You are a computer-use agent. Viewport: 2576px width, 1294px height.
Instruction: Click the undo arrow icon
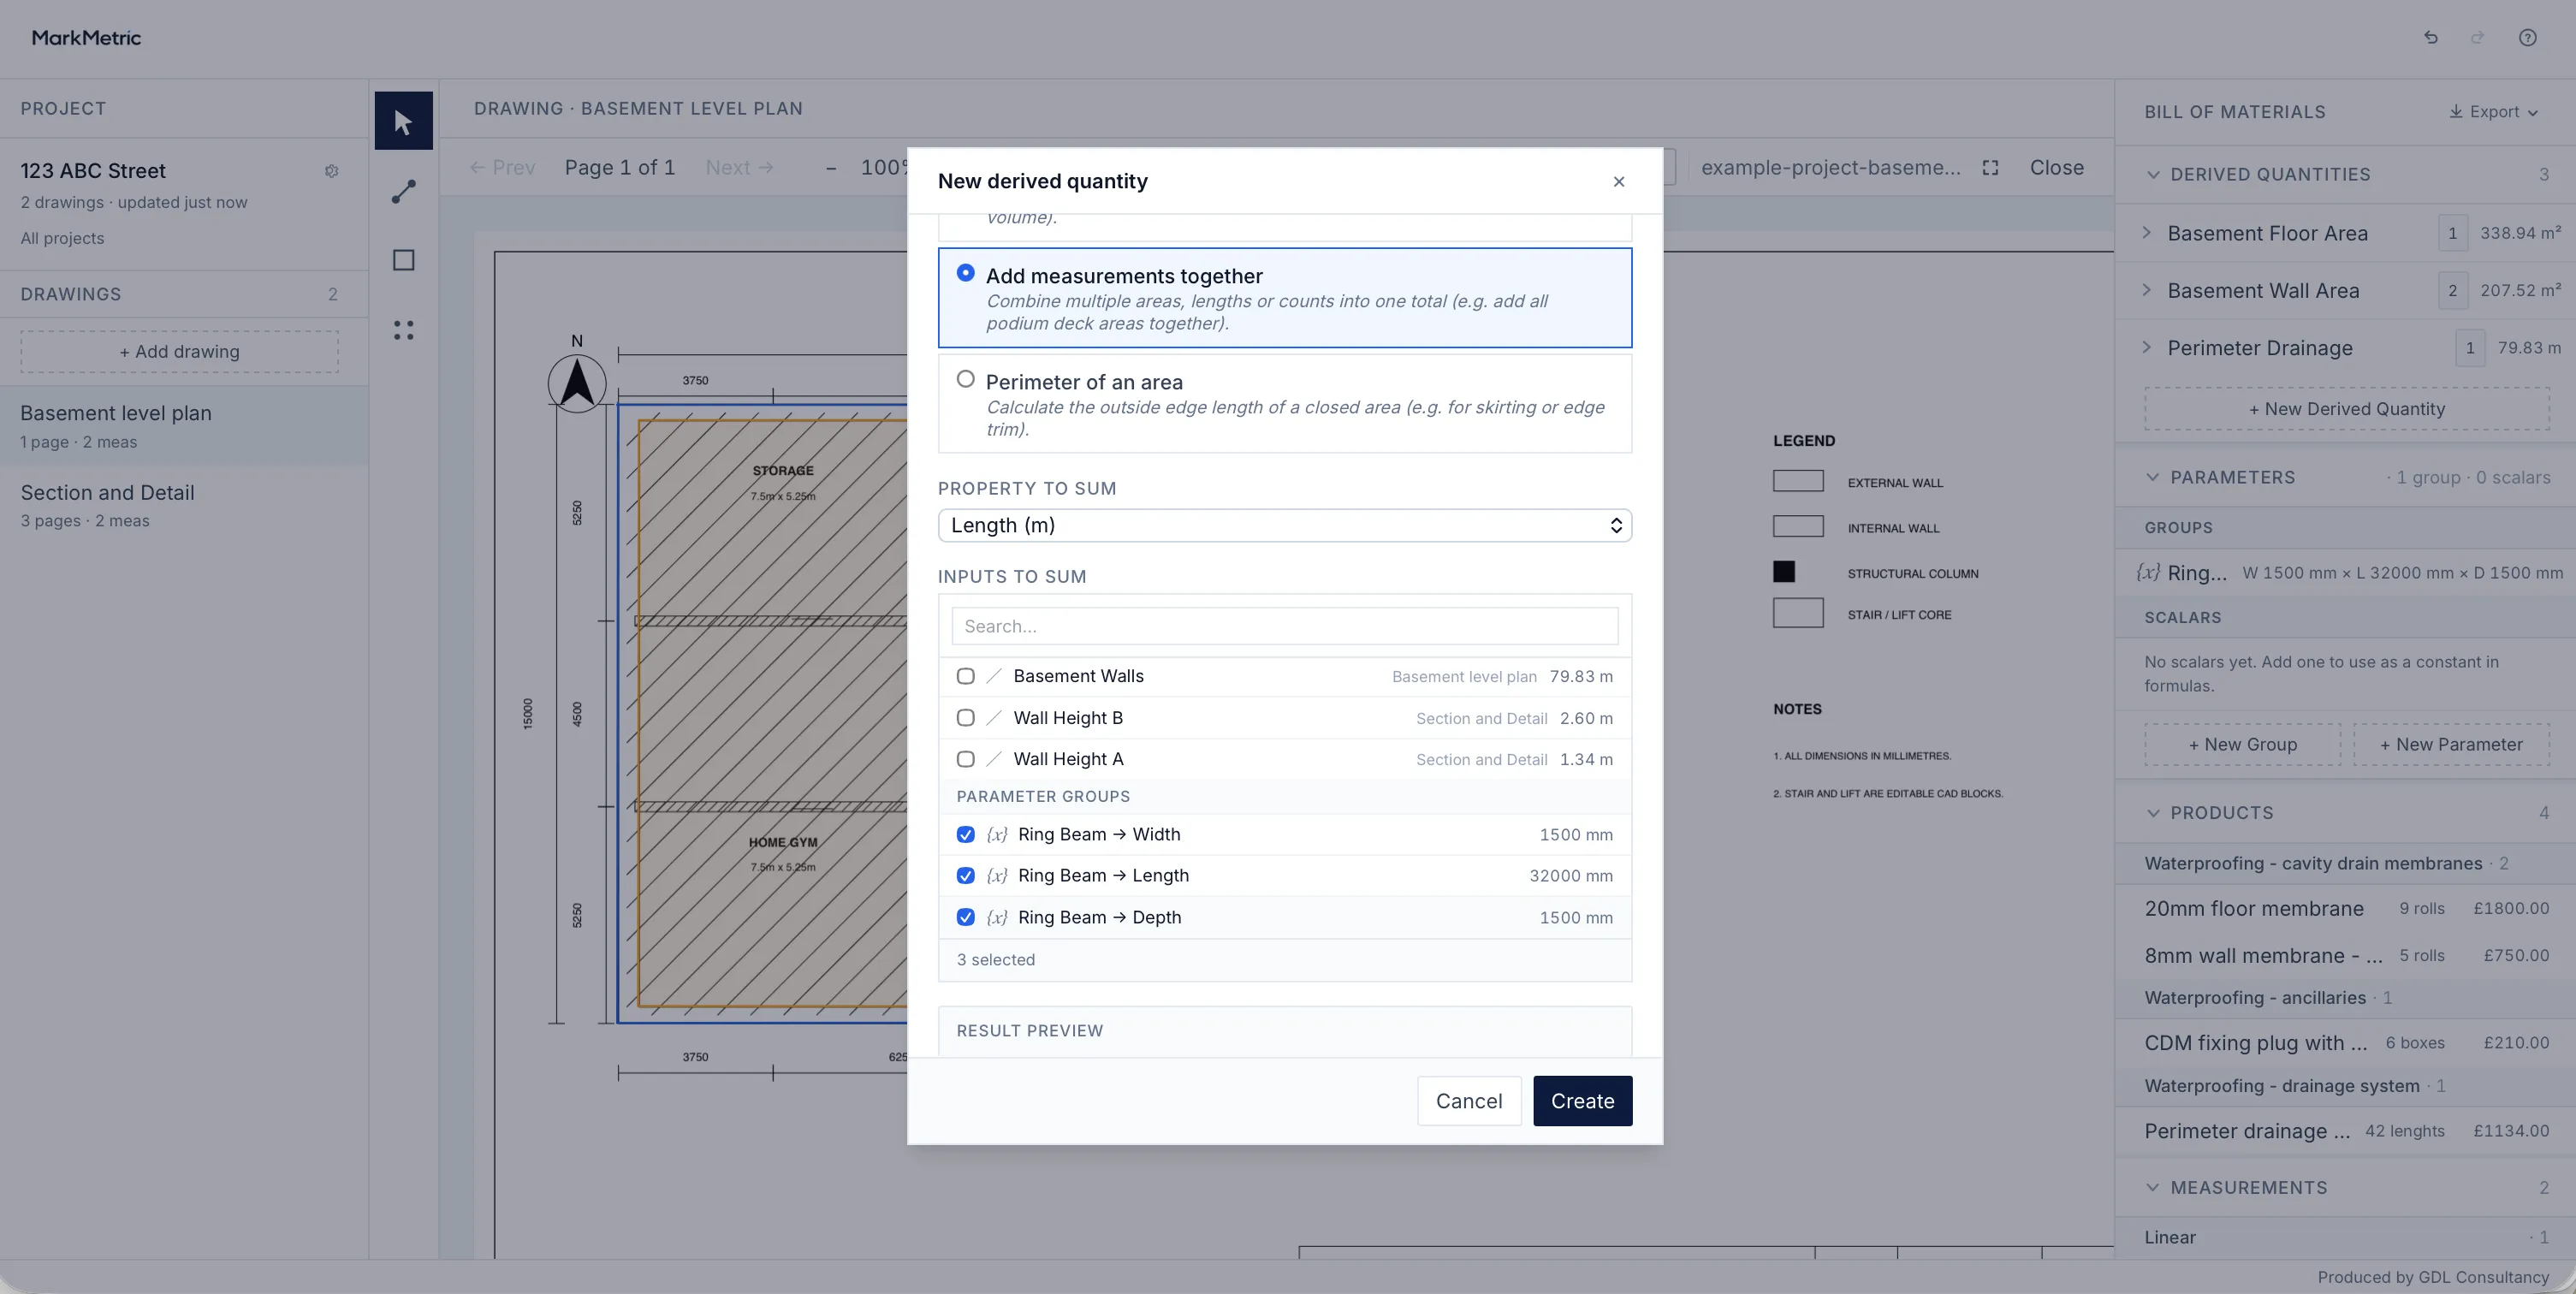[x=2431, y=38]
